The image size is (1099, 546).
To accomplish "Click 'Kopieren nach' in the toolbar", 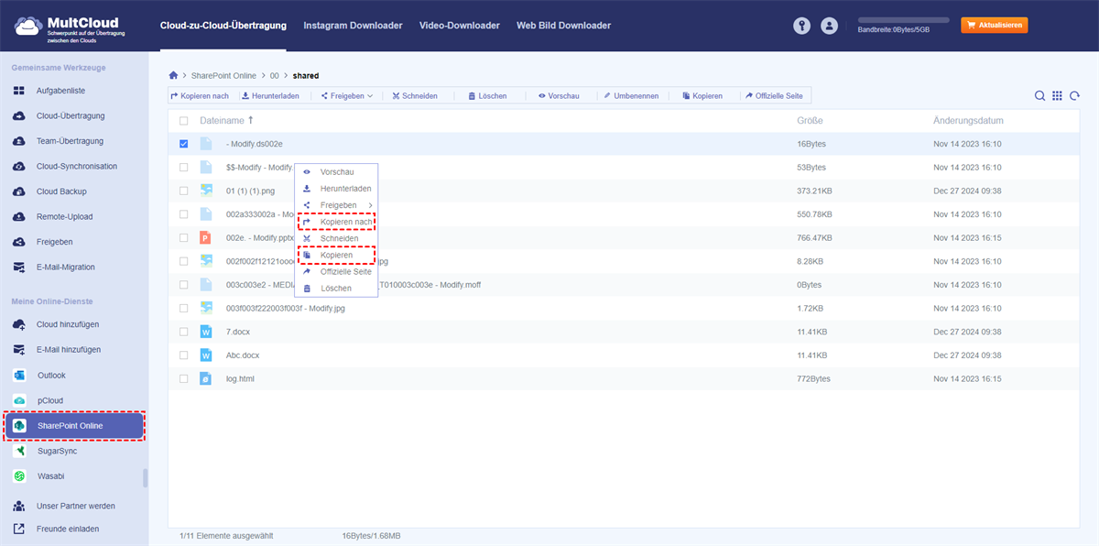I will pos(200,96).
